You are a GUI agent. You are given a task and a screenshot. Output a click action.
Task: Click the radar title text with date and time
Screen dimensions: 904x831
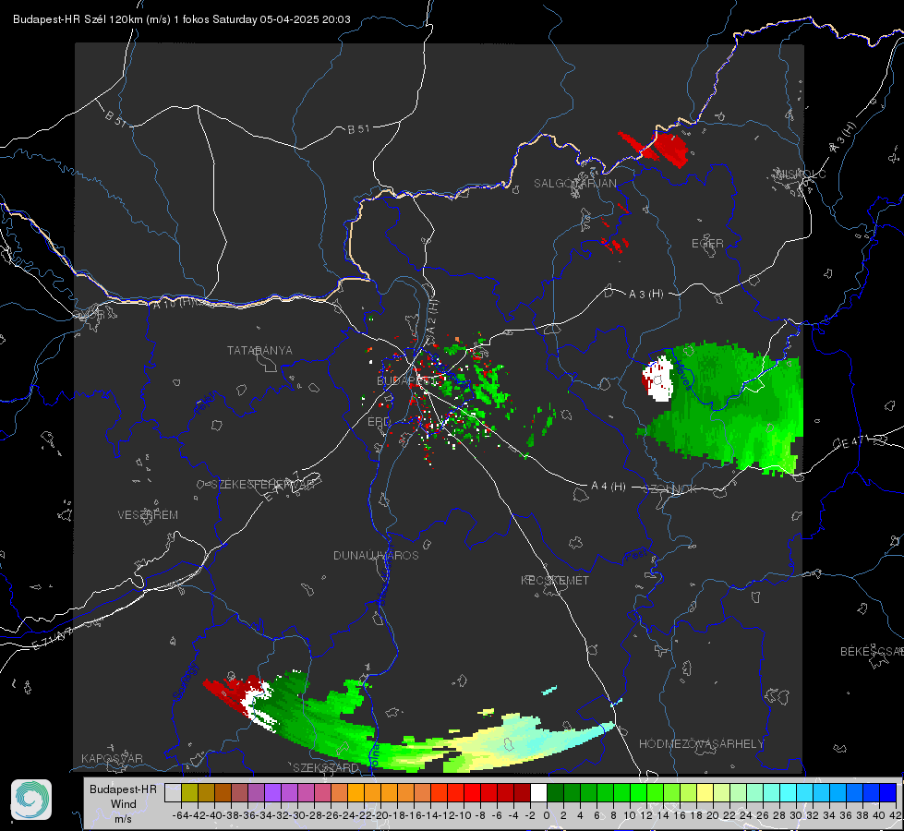tap(182, 19)
